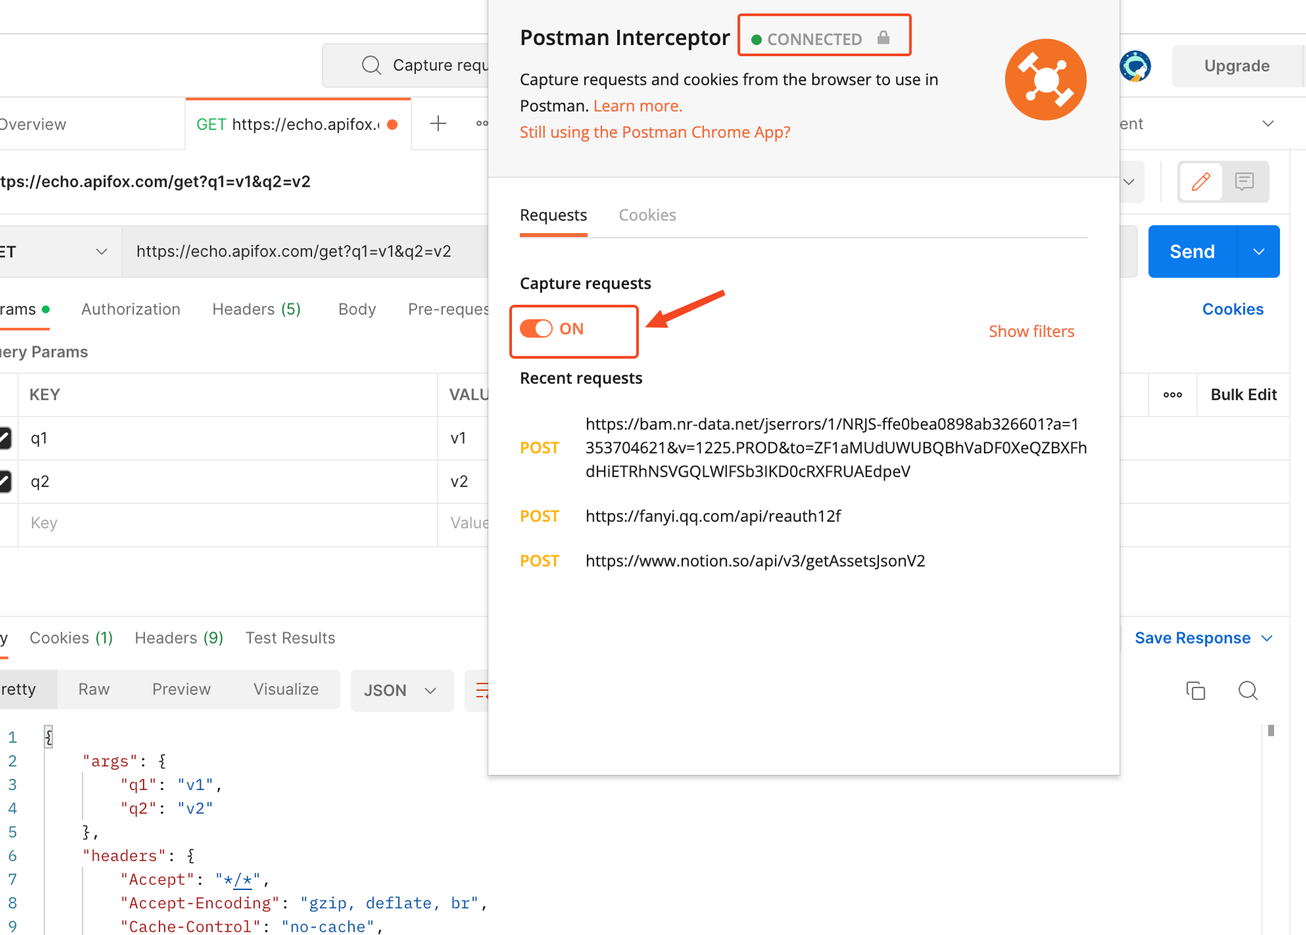Image resolution: width=1306 pixels, height=935 pixels.
Task: Click the search icon in the response pane
Action: click(x=1248, y=690)
